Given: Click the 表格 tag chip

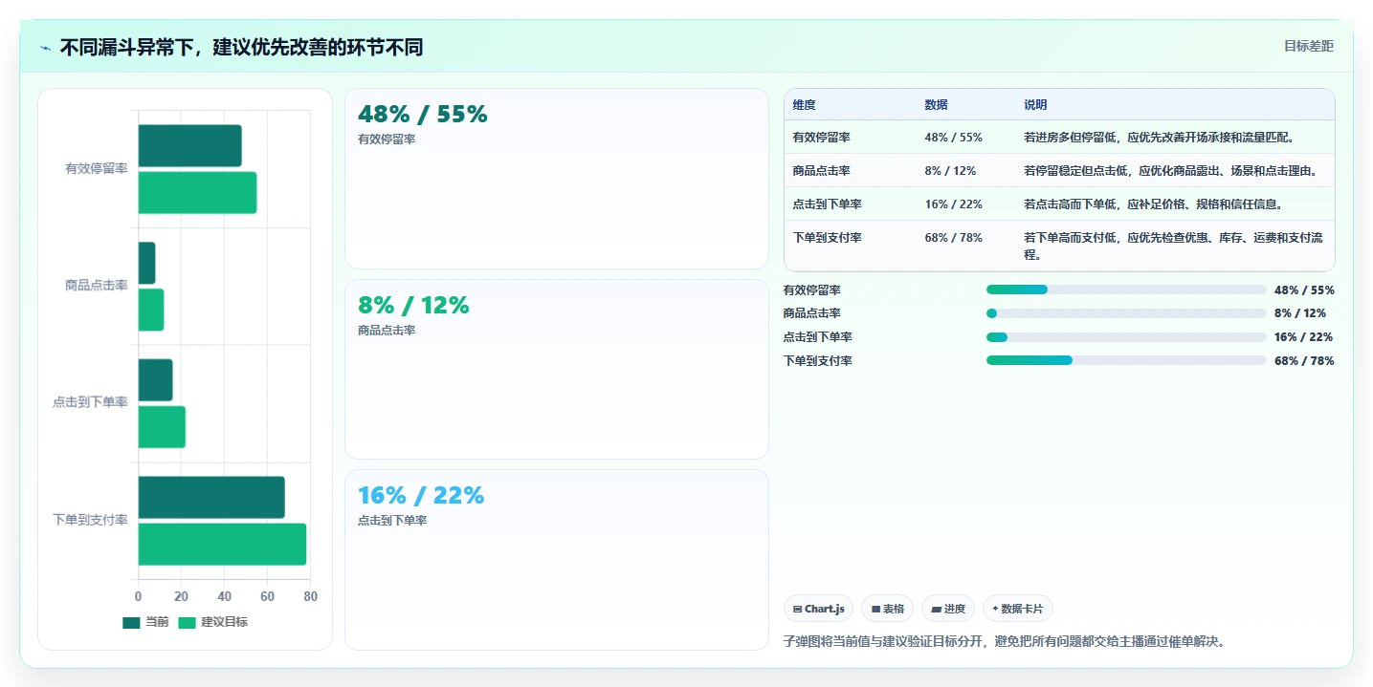Looking at the screenshot, I should tap(887, 609).
